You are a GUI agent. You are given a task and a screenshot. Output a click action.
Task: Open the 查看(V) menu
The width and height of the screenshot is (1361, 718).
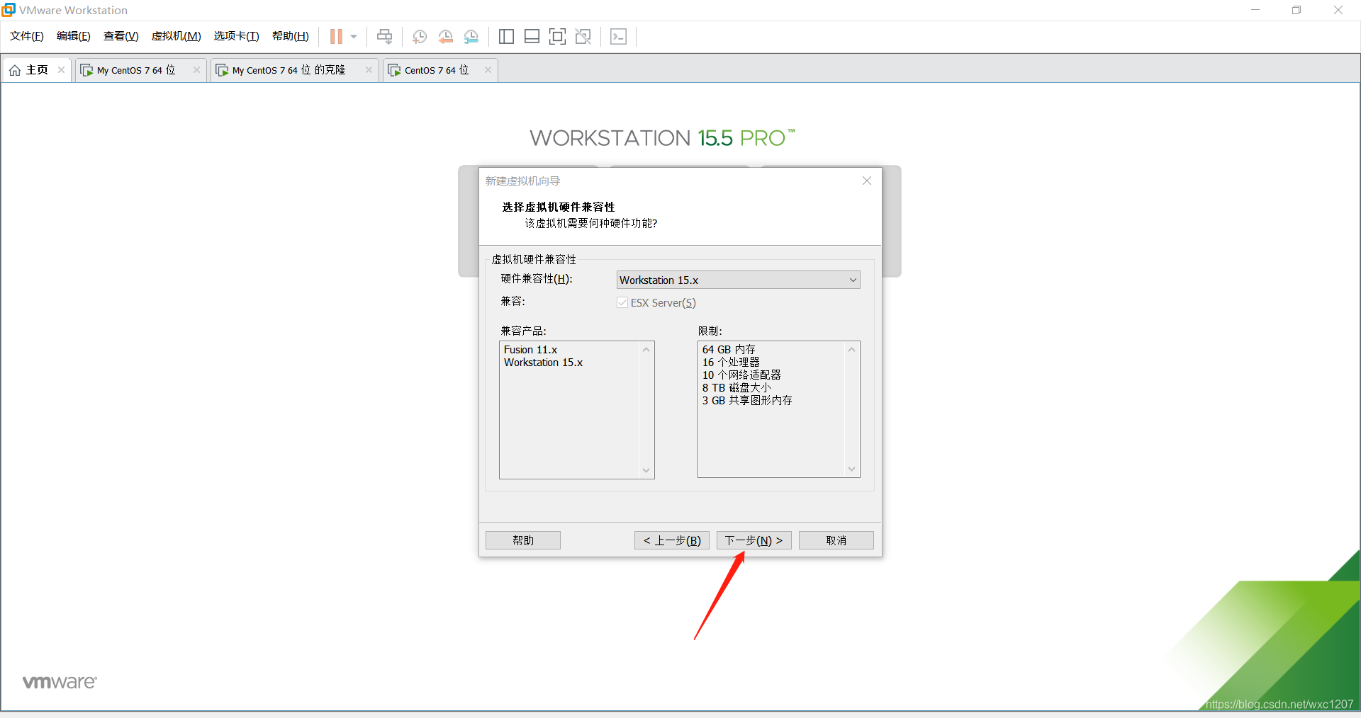(x=121, y=36)
